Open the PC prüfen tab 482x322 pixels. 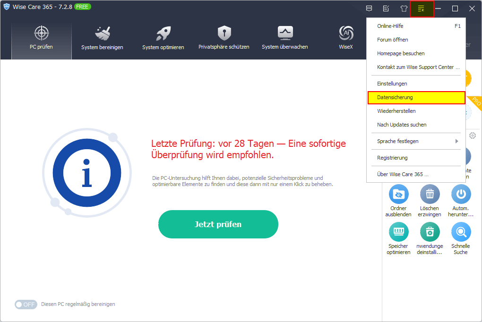[42, 41]
